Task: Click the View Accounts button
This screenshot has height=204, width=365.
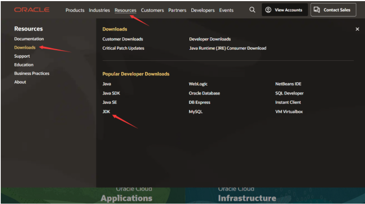Action: click(x=285, y=10)
